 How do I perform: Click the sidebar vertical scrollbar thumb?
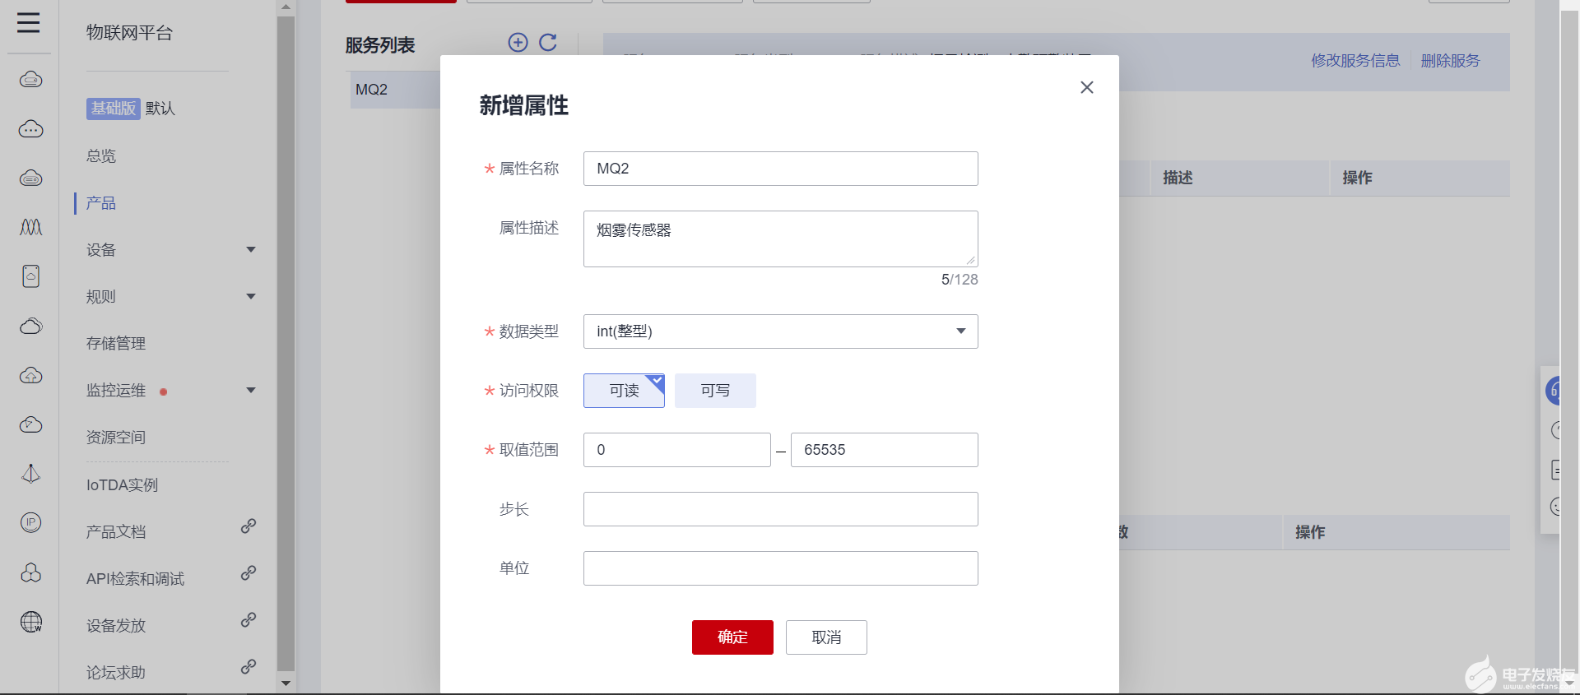[286, 344]
